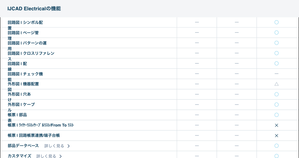Click the circle icon in 回路図 配線 row
Screen dimensions: 299x158
(x=276, y=64)
